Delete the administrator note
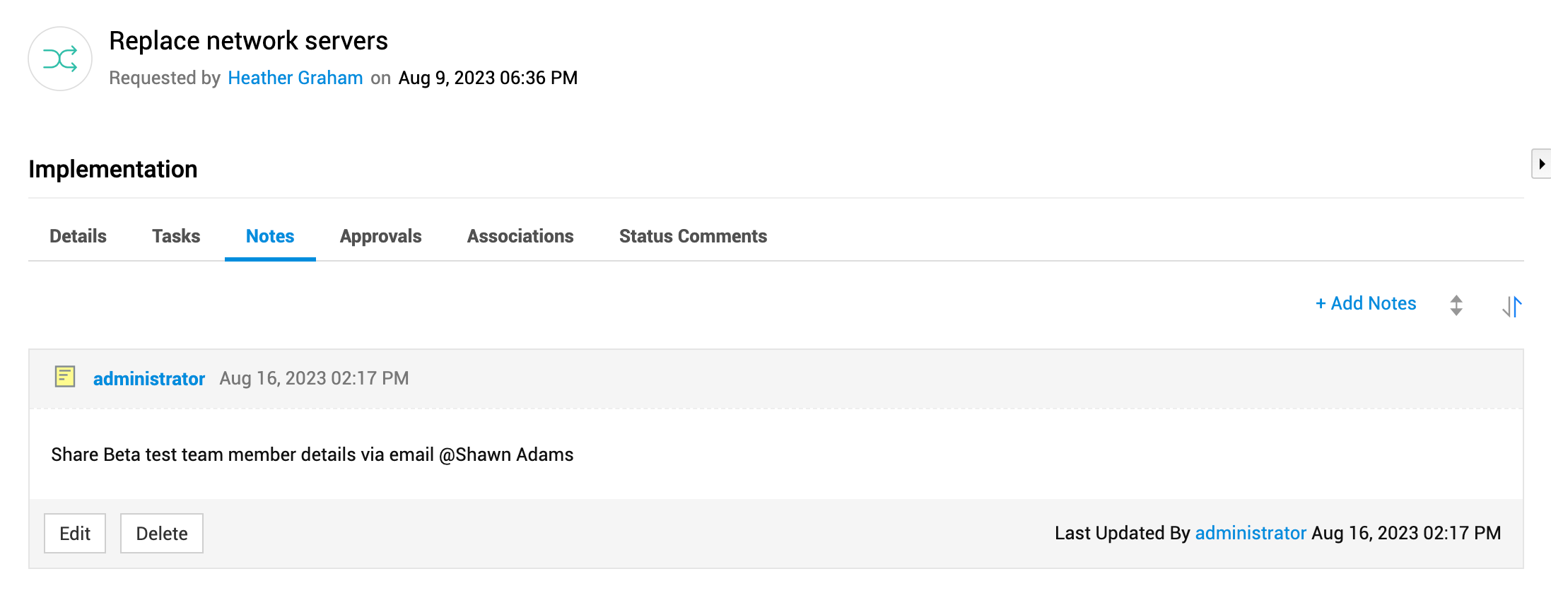 click(x=162, y=534)
